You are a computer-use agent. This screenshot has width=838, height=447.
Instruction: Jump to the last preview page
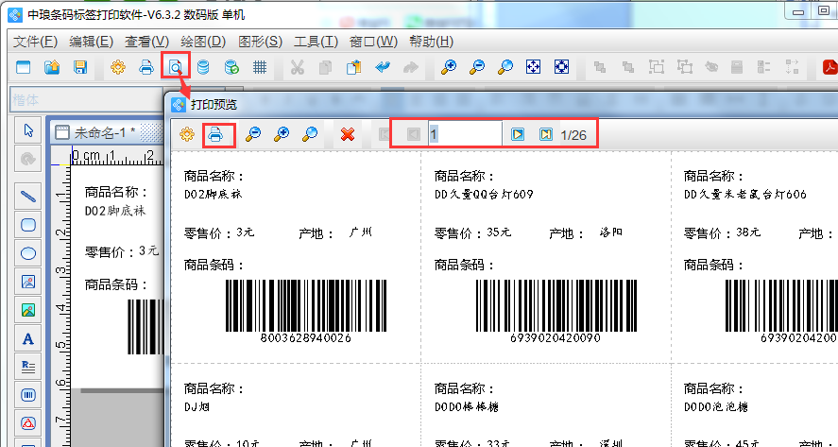click(545, 134)
